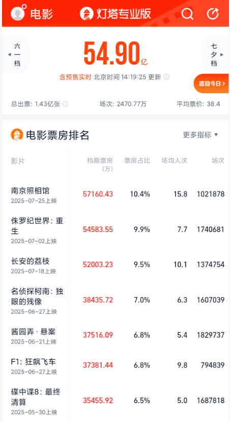Go to next period 七夕档
The height and width of the screenshot is (422, 230).
click(x=215, y=55)
